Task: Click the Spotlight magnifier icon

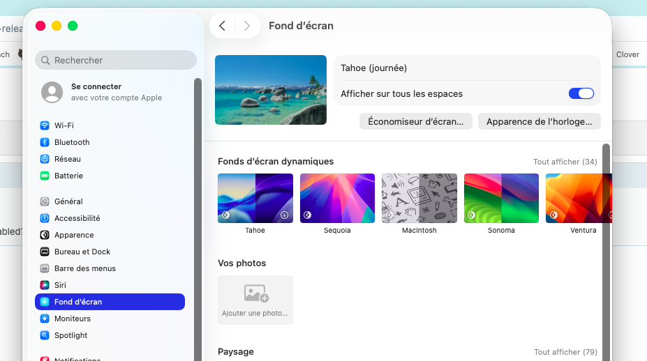Action: 45,335
